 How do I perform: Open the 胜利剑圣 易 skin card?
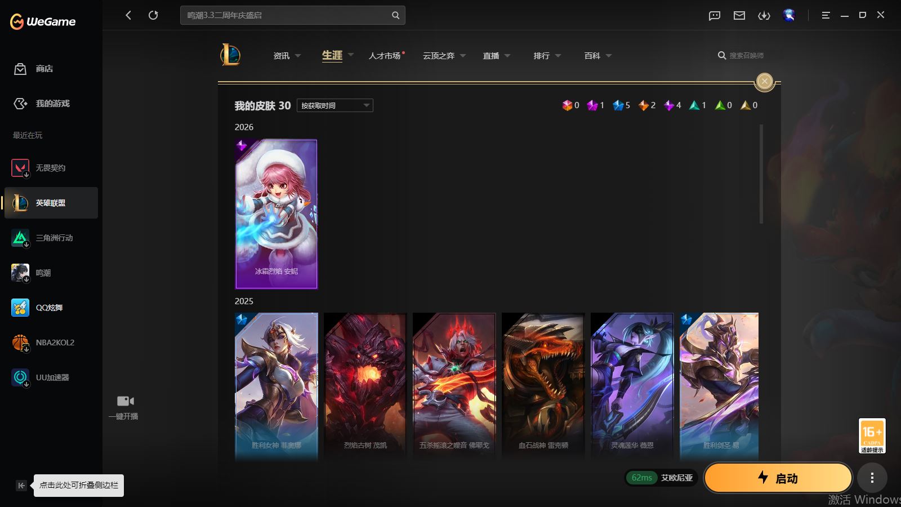[719, 386]
